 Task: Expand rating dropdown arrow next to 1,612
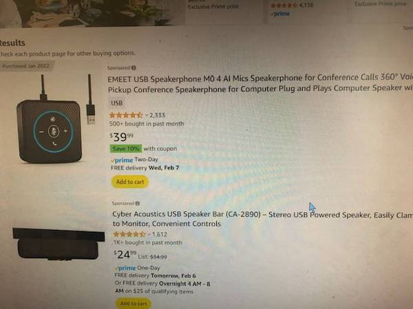pyautogui.click(x=149, y=234)
